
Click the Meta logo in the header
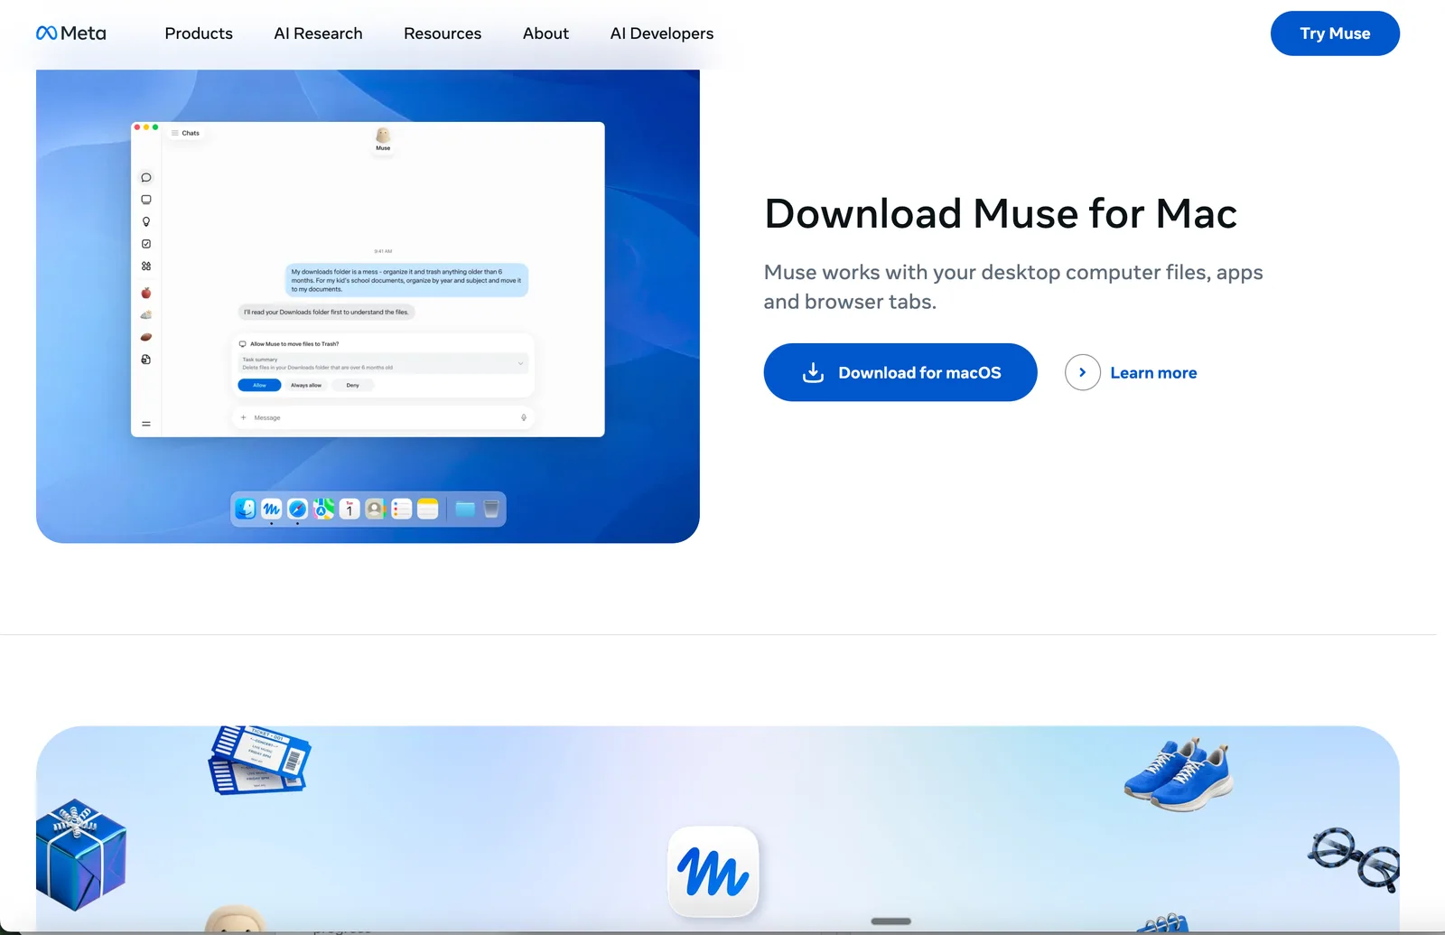pos(70,33)
